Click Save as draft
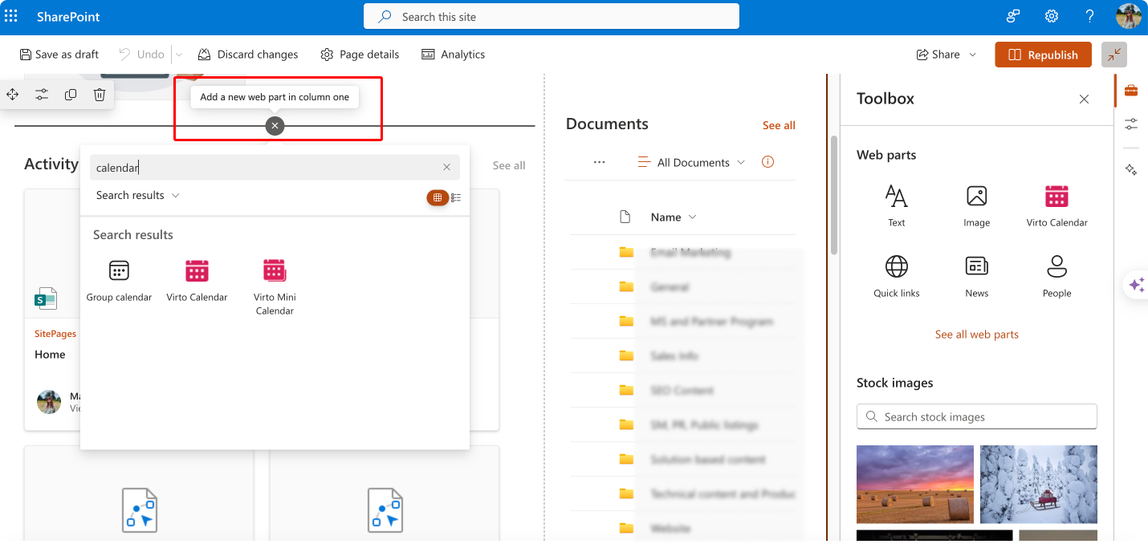This screenshot has height=544, width=1148. (59, 55)
